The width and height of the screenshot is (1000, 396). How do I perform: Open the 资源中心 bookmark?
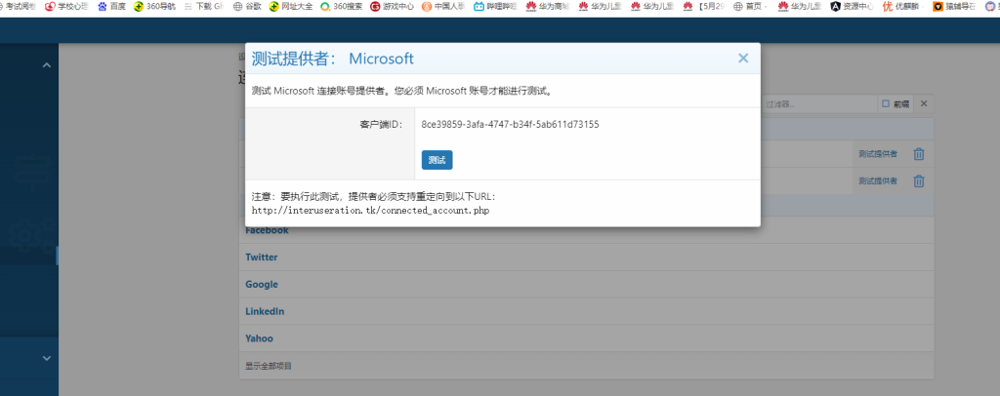[x=852, y=7]
